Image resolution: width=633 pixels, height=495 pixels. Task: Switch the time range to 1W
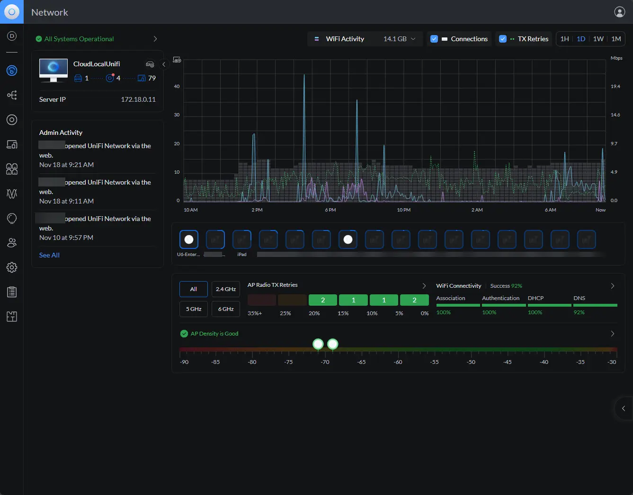(x=598, y=39)
